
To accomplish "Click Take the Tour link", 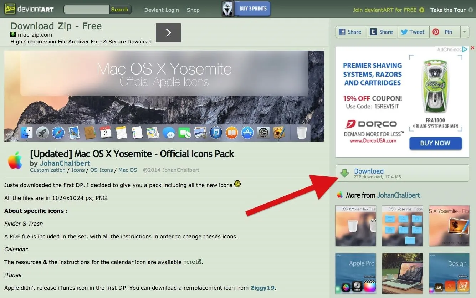I will 448,10.
